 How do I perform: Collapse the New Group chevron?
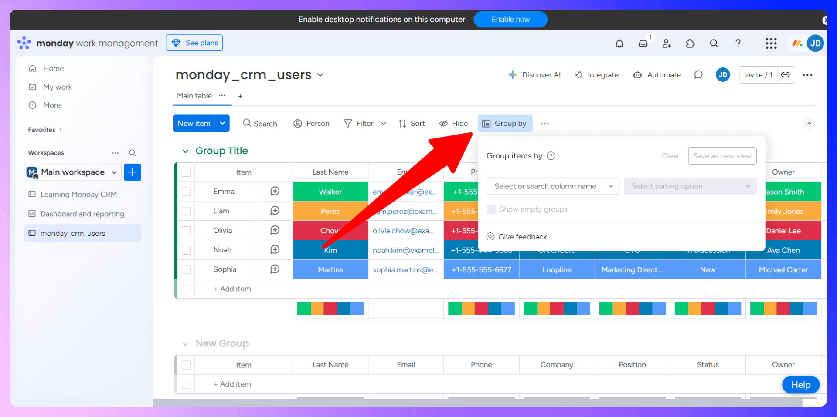click(x=185, y=344)
